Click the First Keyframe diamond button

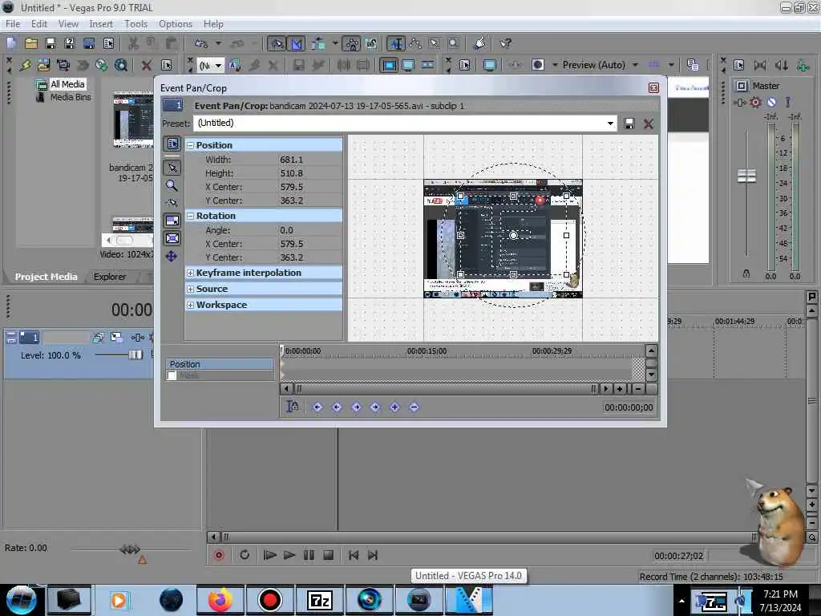(x=317, y=407)
